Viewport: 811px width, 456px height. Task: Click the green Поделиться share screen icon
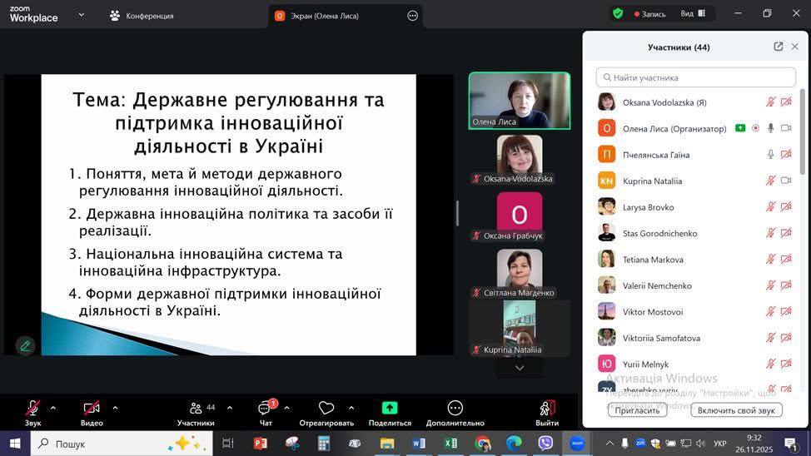pos(390,408)
